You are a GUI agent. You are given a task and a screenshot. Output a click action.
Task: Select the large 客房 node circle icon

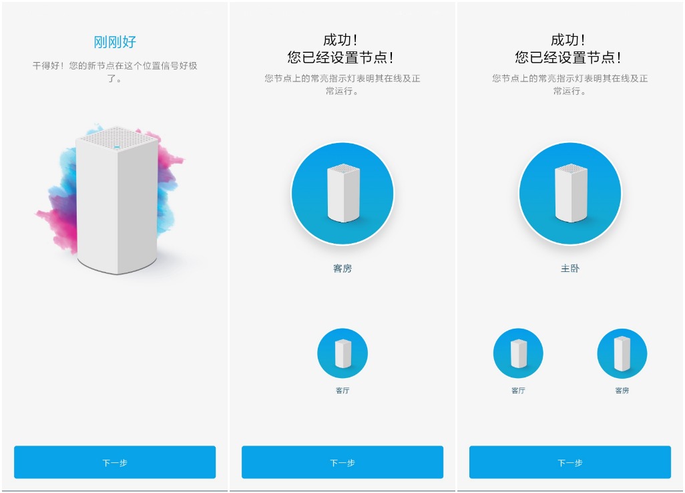pyautogui.click(x=342, y=193)
